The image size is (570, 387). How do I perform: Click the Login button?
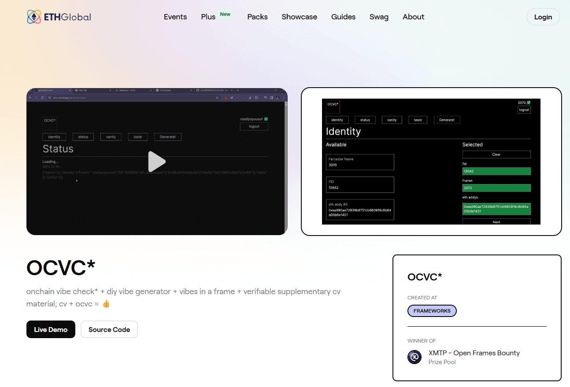click(543, 17)
